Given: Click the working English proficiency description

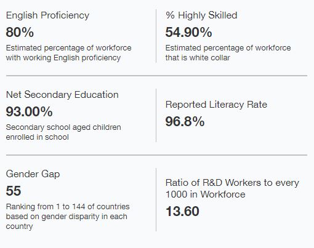Looking at the screenshot, I should tap(68, 53).
